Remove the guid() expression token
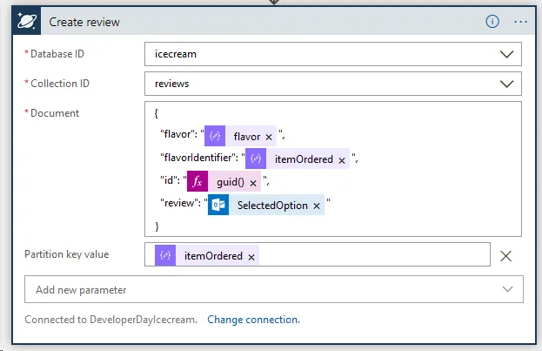542x351 pixels. [x=253, y=183]
